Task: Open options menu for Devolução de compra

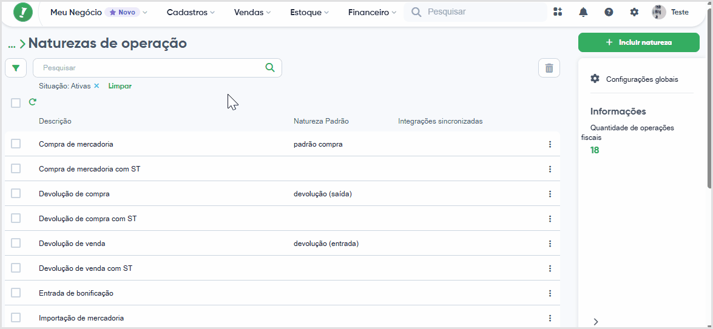Action: click(x=550, y=194)
